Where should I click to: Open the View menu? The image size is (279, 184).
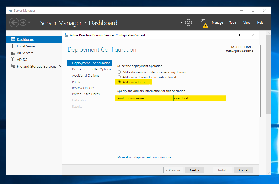coord(247,22)
